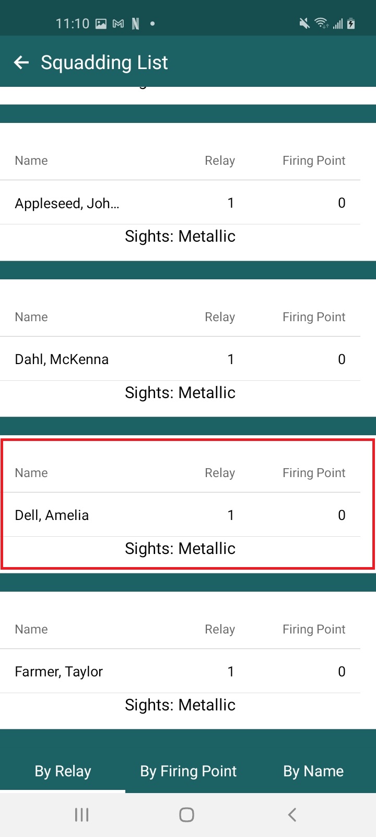Switch to the By Name tab
Image resolution: width=376 pixels, height=837 pixels.
tap(313, 771)
